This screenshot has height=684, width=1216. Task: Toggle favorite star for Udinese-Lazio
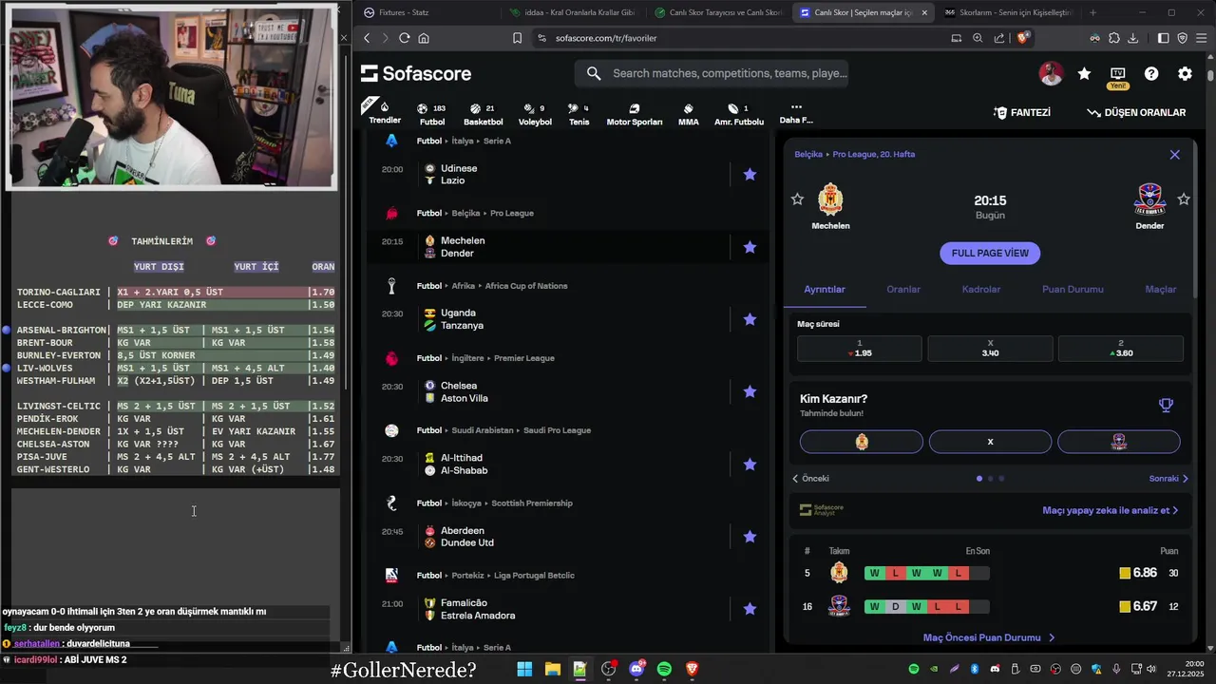tap(750, 174)
